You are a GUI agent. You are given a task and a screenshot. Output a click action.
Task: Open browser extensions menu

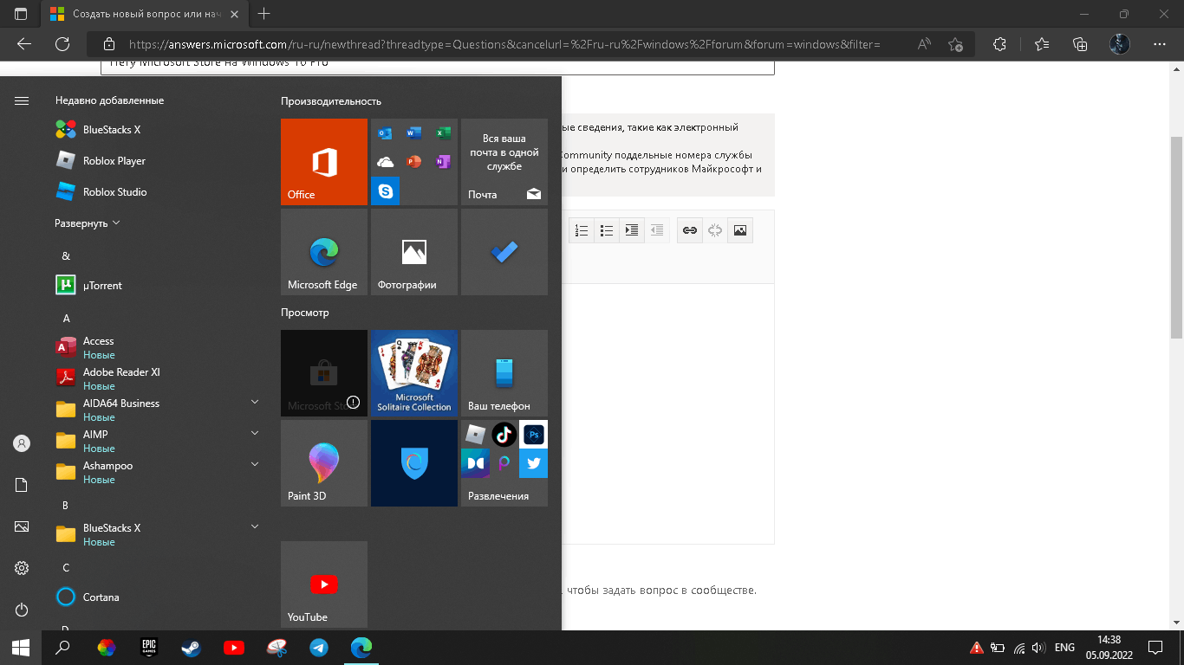[x=999, y=44]
